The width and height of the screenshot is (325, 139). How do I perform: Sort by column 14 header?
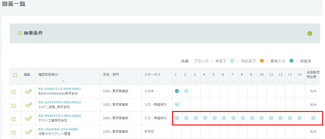point(299,81)
